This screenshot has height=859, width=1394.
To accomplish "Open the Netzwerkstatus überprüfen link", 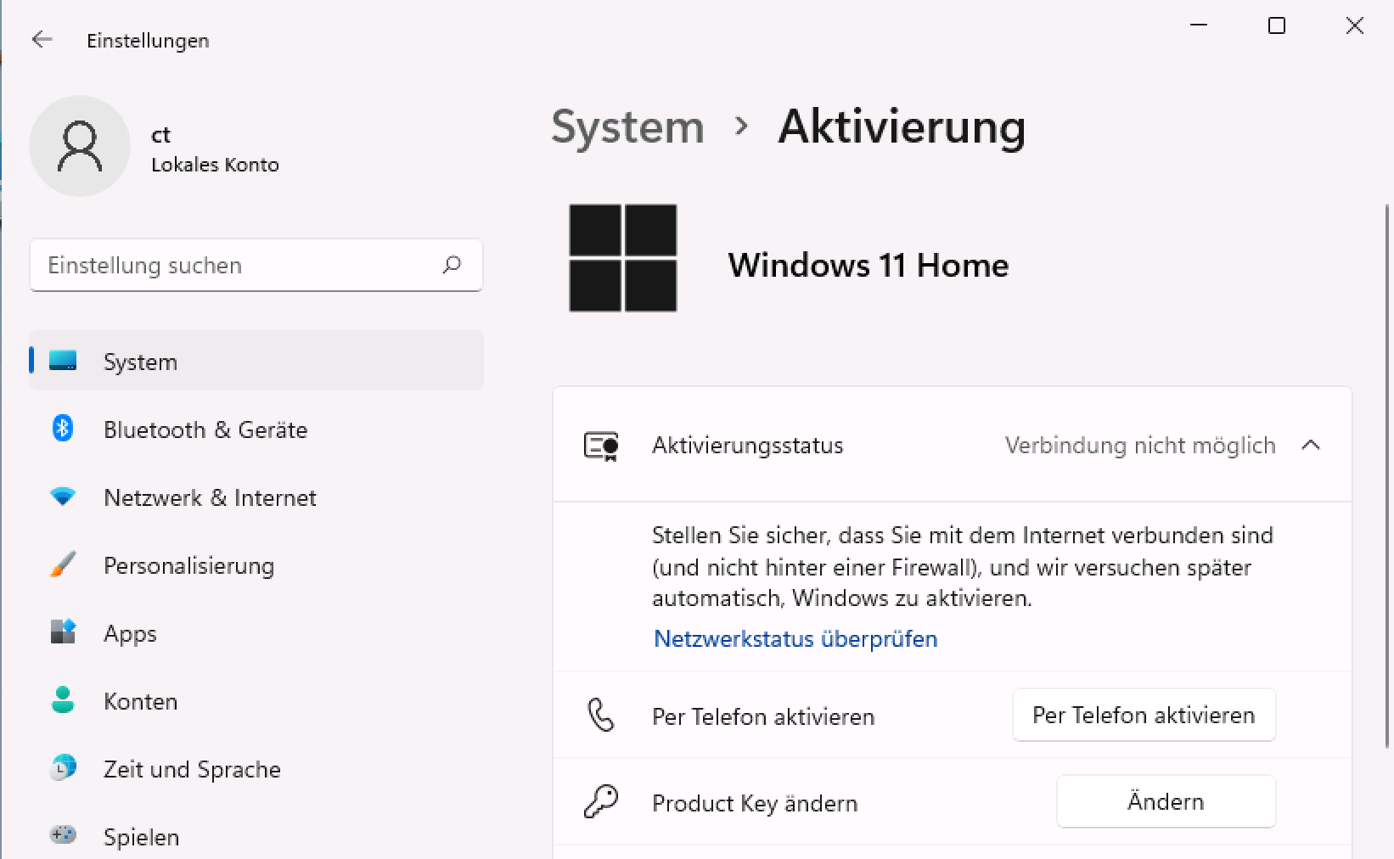I will click(795, 638).
